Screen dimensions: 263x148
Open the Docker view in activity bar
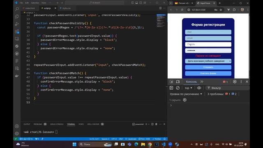pyautogui.click(x=17, y=76)
